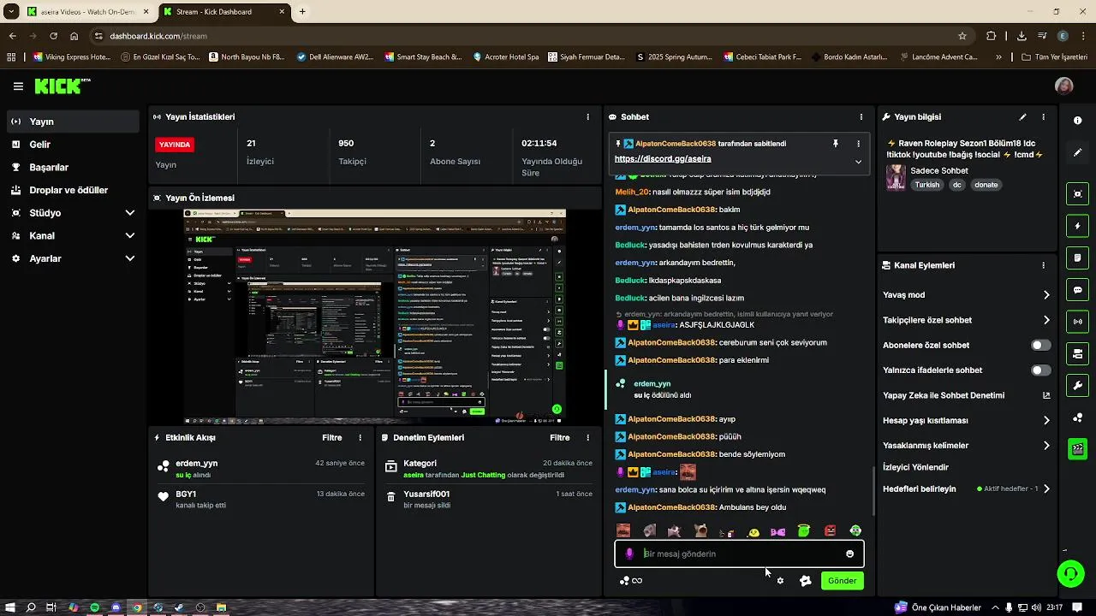
Task: Open three-dot menu of Etkinlik Akışı panel
Action: (x=360, y=437)
